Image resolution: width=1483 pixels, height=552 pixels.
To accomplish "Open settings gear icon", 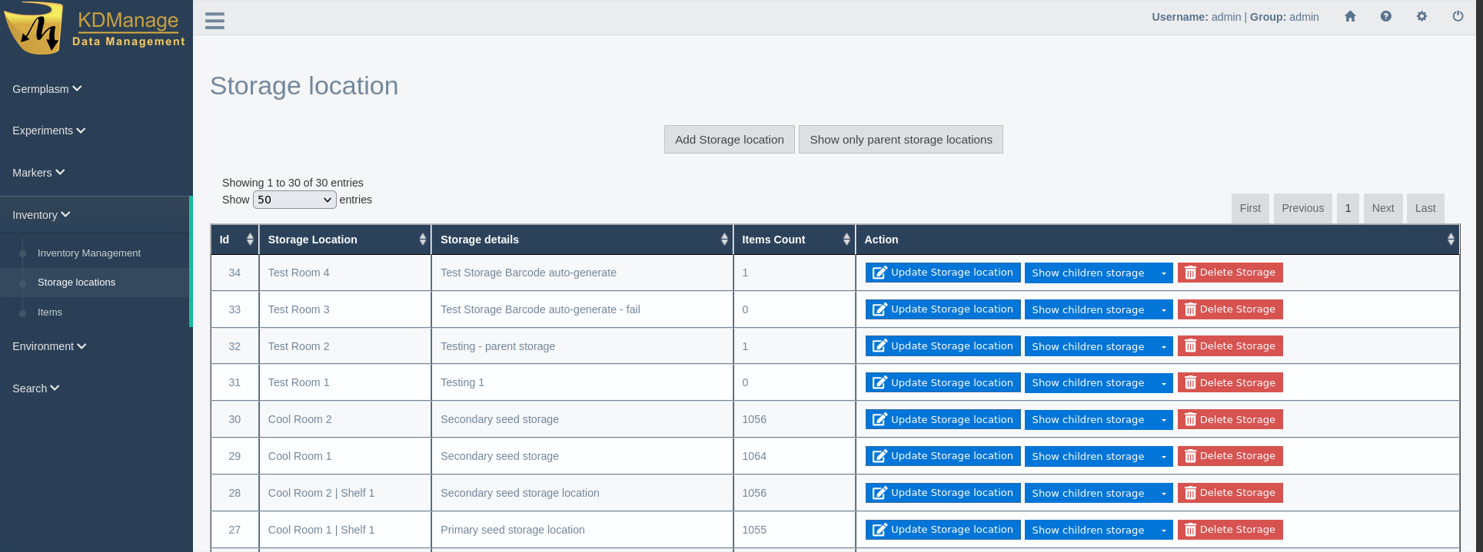I will (x=1421, y=16).
